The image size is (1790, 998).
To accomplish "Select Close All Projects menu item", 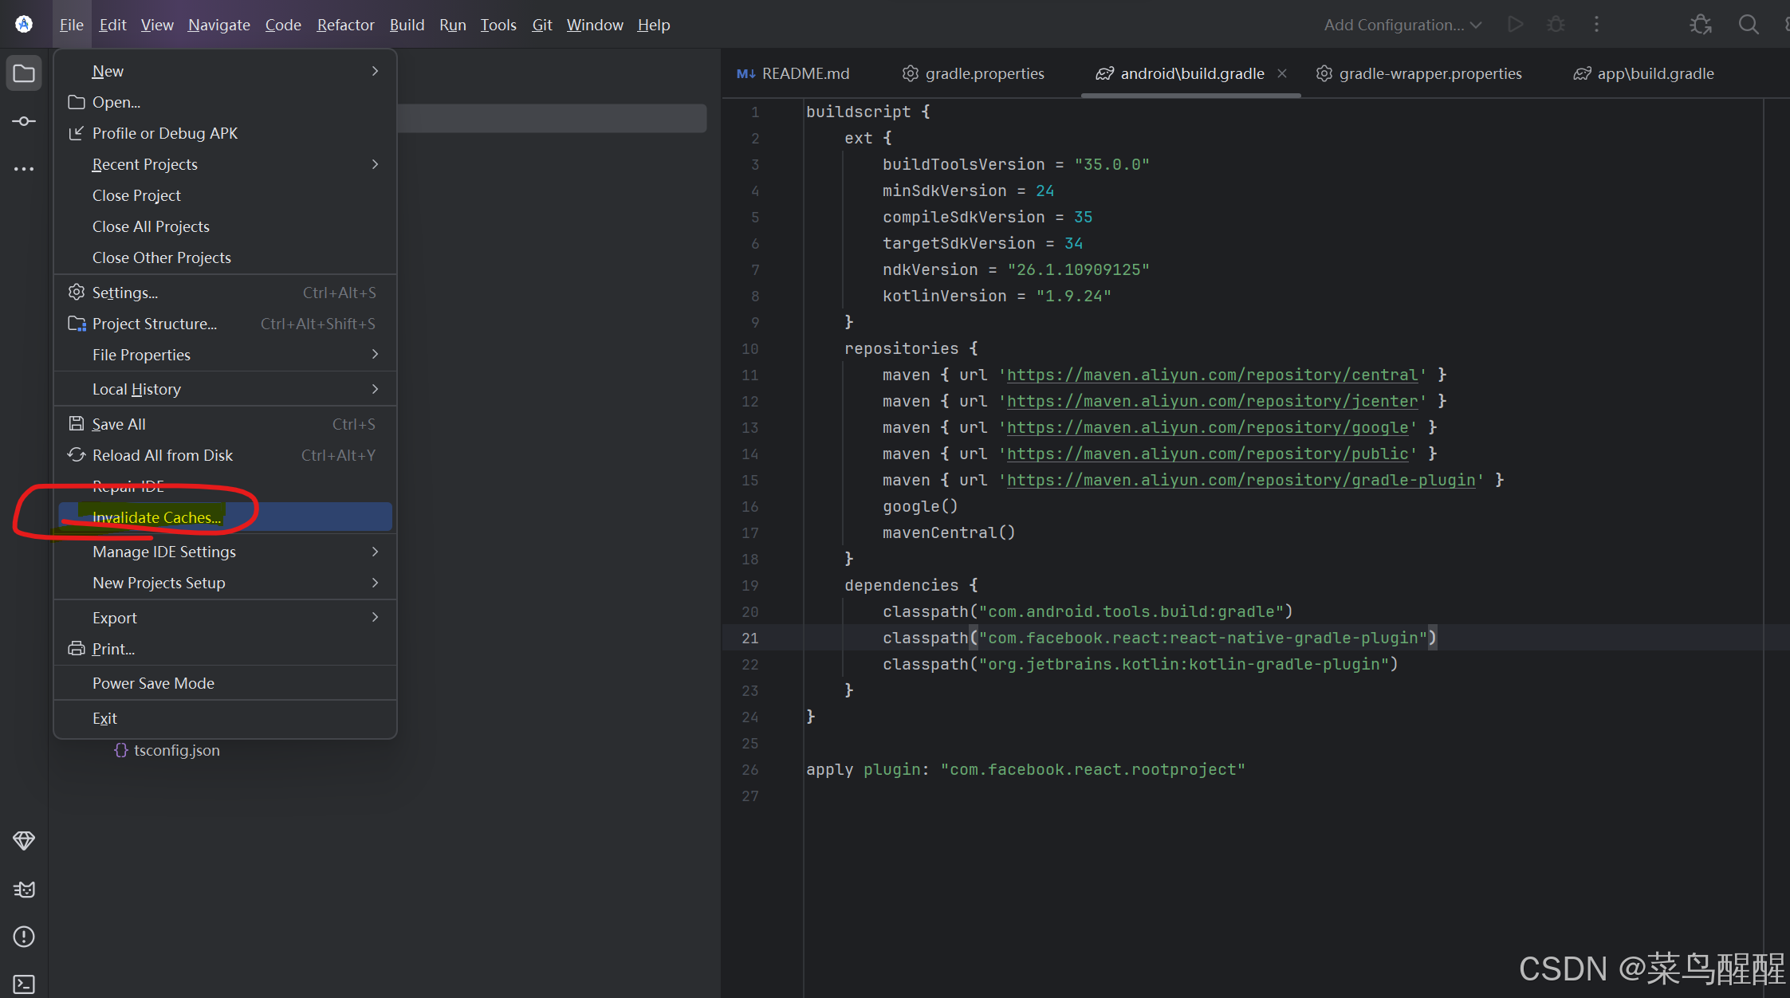I will [x=225, y=226].
